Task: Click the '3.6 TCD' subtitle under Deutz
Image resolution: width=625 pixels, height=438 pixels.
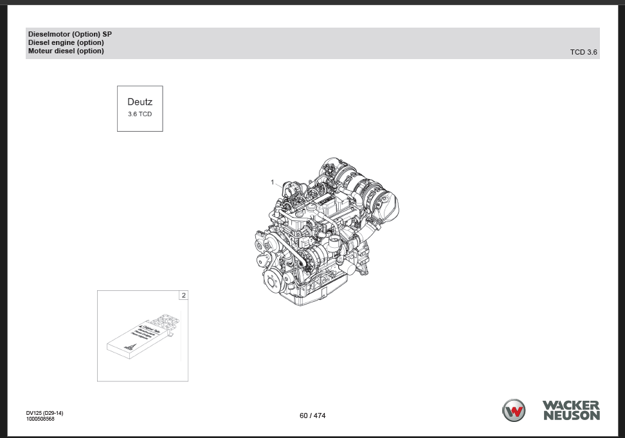Action: (140, 114)
